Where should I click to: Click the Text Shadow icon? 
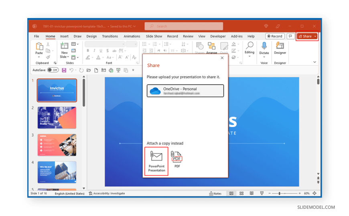pos(108,51)
